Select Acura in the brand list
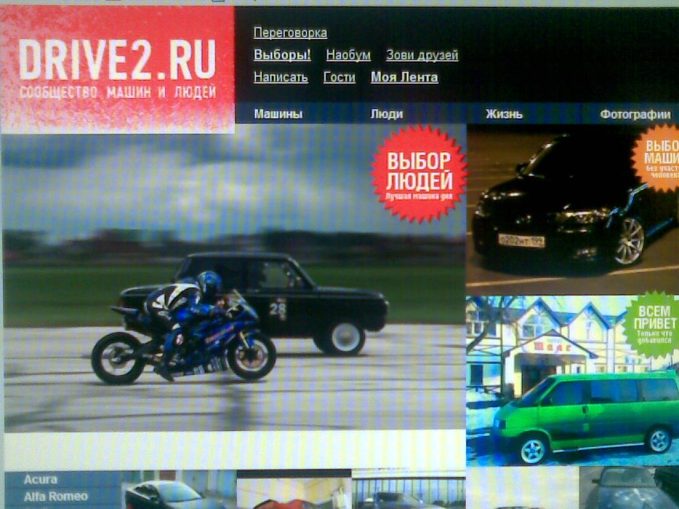The image size is (679, 509). coord(40,480)
